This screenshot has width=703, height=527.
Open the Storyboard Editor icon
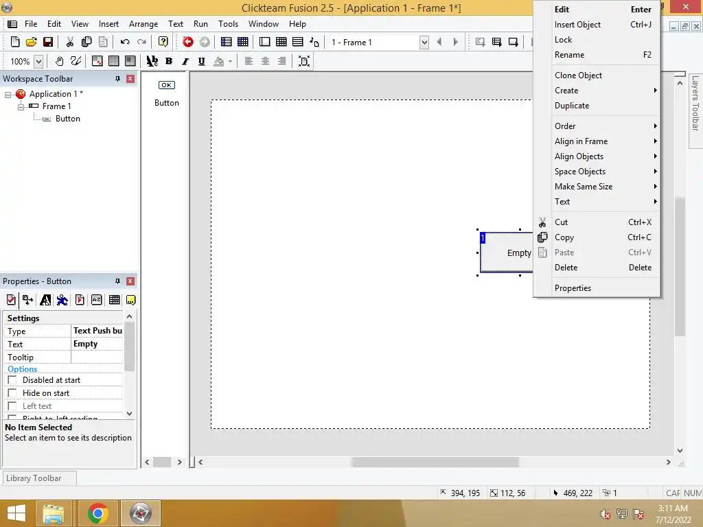[x=227, y=42]
